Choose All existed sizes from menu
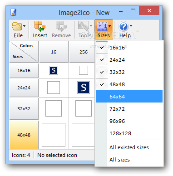The height and width of the screenshot is (176, 173). [129, 147]
